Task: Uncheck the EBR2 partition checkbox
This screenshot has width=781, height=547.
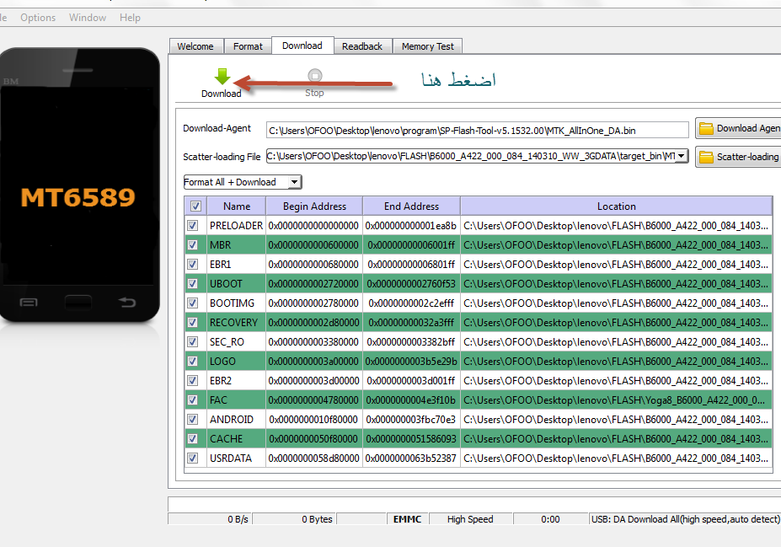Action: click(x=192, y=381)
